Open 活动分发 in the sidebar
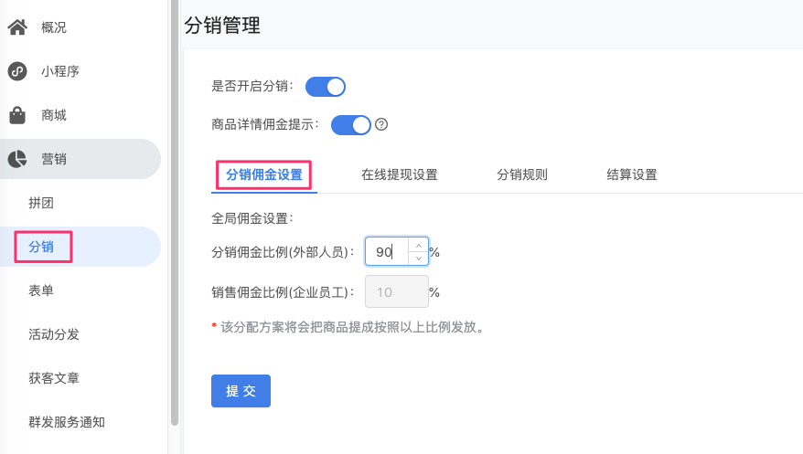The height and width of the screenshot is (454, 803). pos(54,334)
